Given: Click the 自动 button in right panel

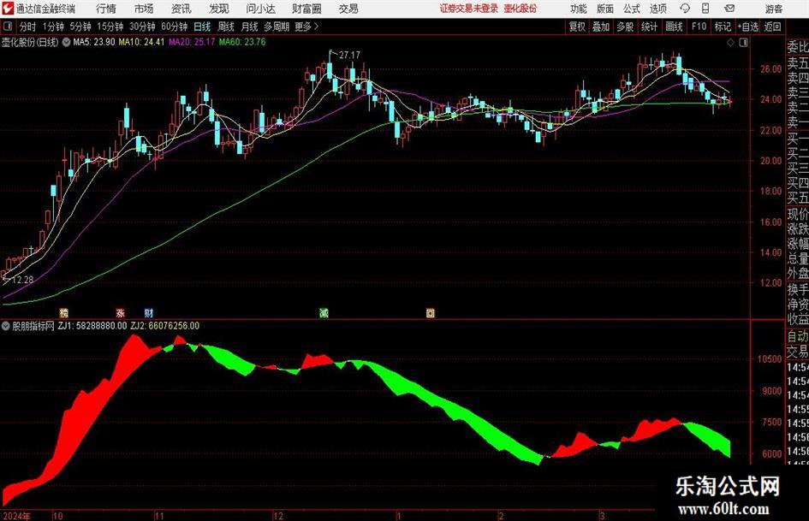Looking at the screenshot, I should click(x=798, y=336).
